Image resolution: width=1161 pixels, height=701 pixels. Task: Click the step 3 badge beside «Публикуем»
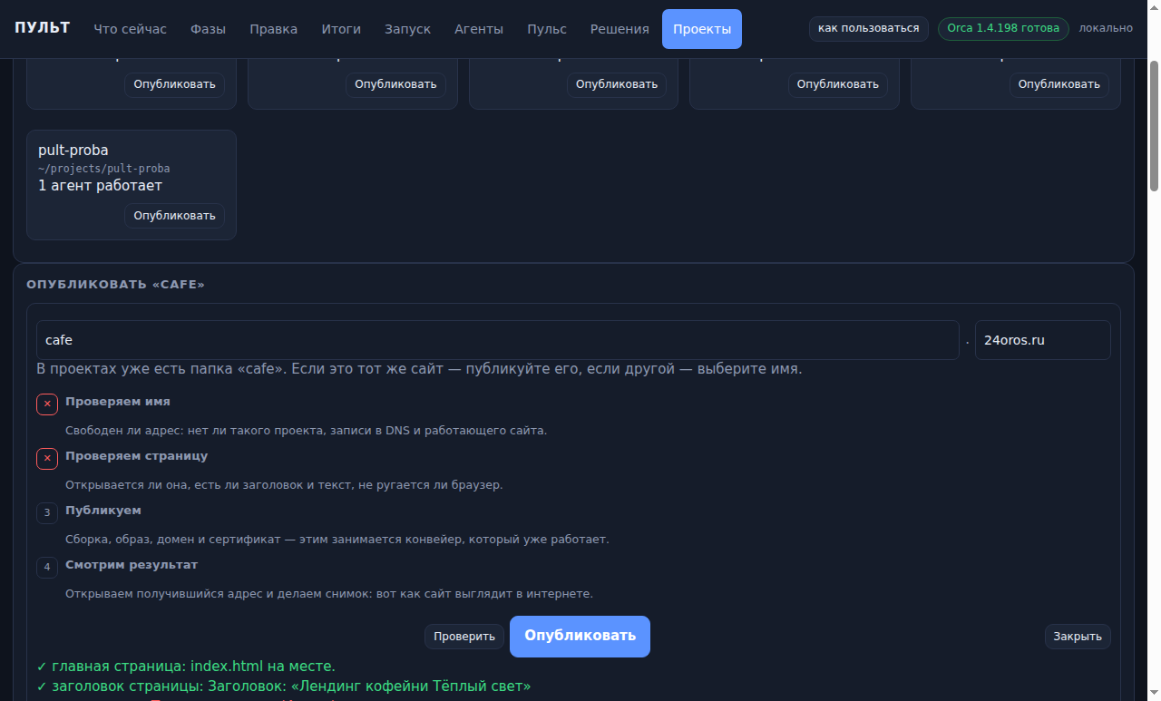tap(47, 513)
